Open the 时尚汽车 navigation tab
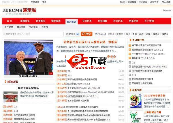The image size is (173, 123). [x=118, y=21]
